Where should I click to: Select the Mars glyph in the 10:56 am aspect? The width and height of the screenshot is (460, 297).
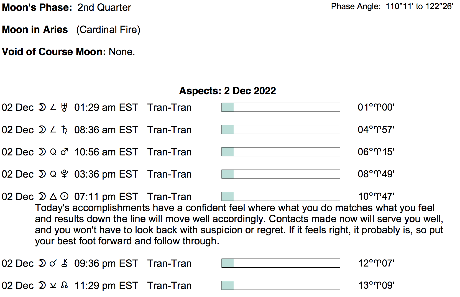pyautogui.click(x=64, y=152)
